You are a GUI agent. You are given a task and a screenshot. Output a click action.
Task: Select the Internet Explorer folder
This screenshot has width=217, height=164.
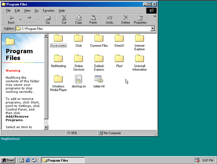139,42
